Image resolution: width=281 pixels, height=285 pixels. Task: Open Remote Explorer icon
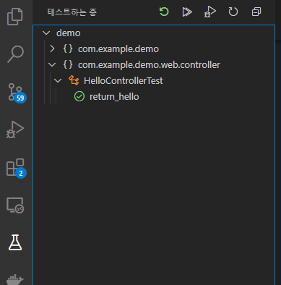pyautogui.click(x=15, y=205)
